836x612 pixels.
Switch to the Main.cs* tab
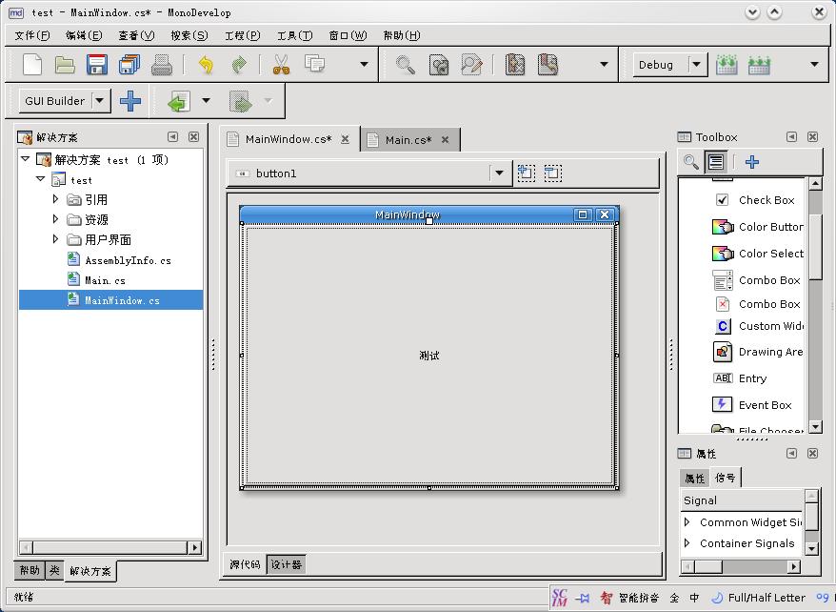(408, 140)
